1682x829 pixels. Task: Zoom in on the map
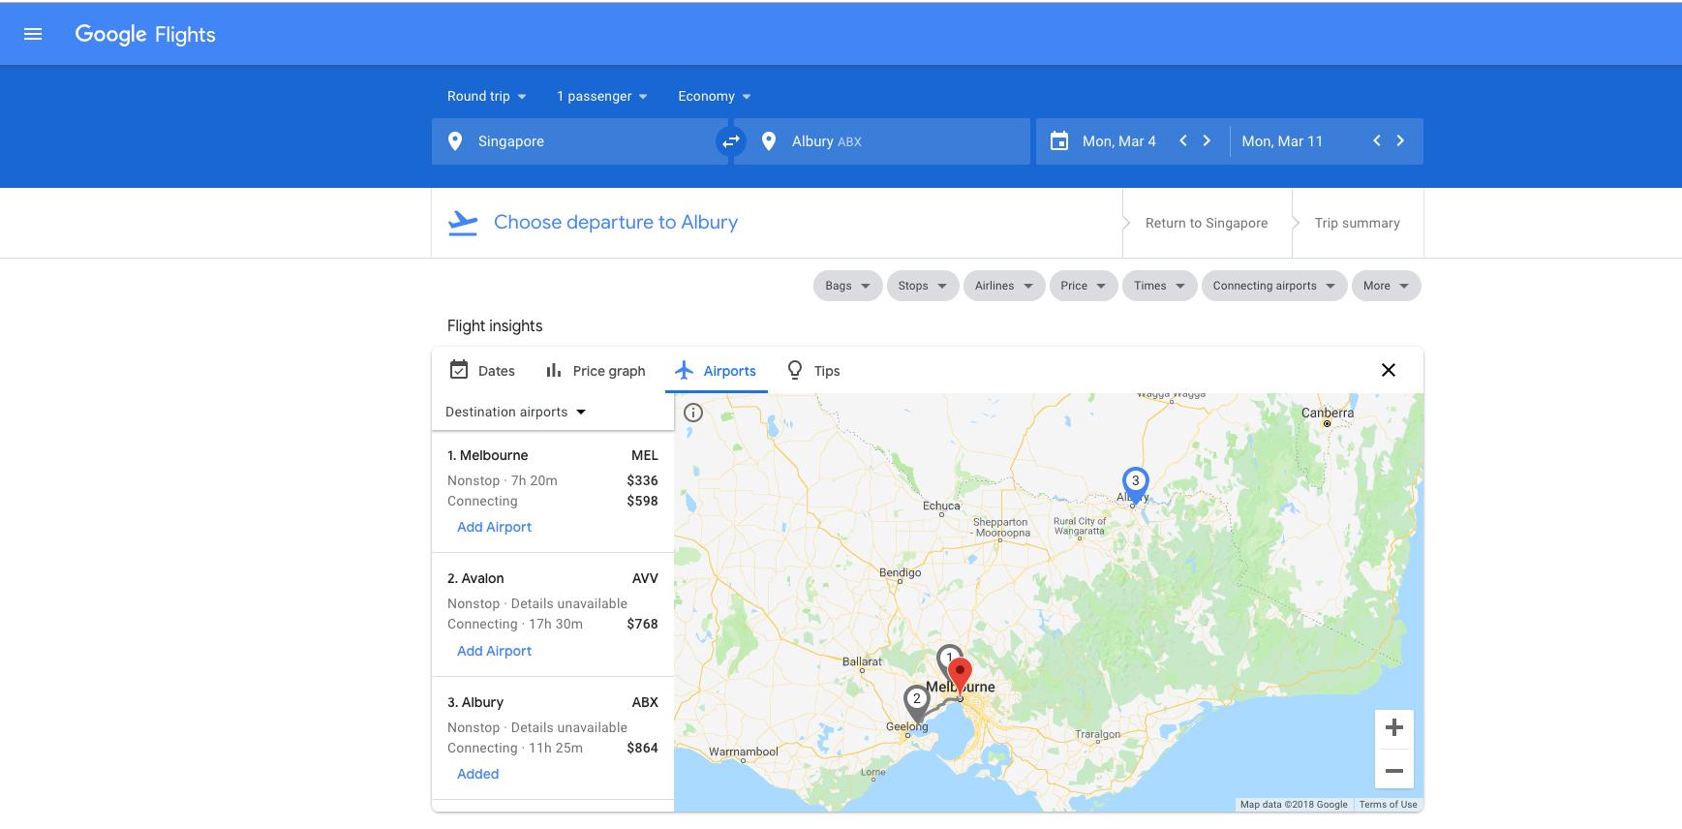point(1394,728)
